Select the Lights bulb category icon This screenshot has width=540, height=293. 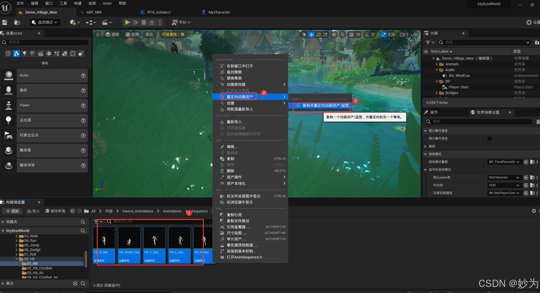pos(24,53)
